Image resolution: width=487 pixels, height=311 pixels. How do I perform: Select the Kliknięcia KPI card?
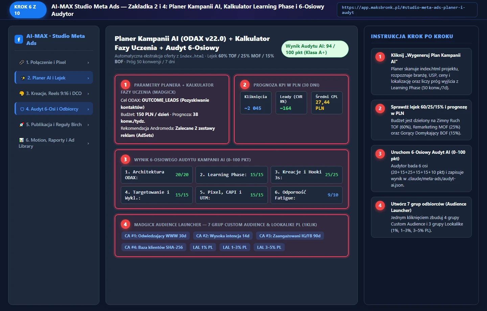[x=256, y=102]
